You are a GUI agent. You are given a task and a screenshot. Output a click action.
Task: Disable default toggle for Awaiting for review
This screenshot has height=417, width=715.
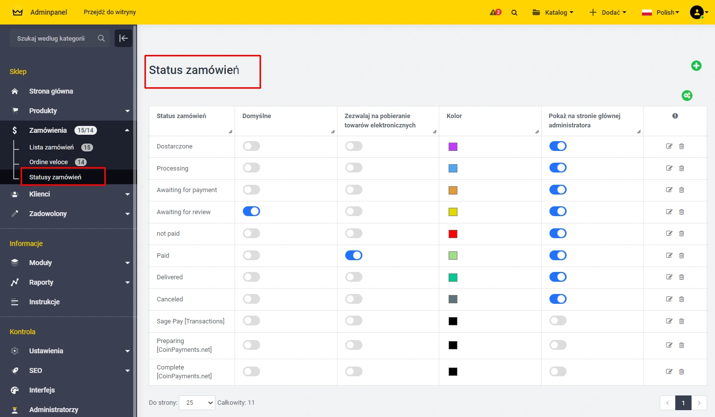tap(251, 211)
